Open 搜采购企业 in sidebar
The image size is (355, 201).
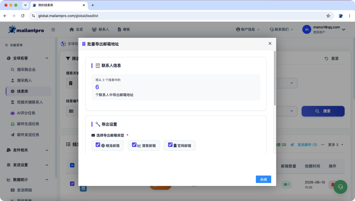tap(26, 69)
